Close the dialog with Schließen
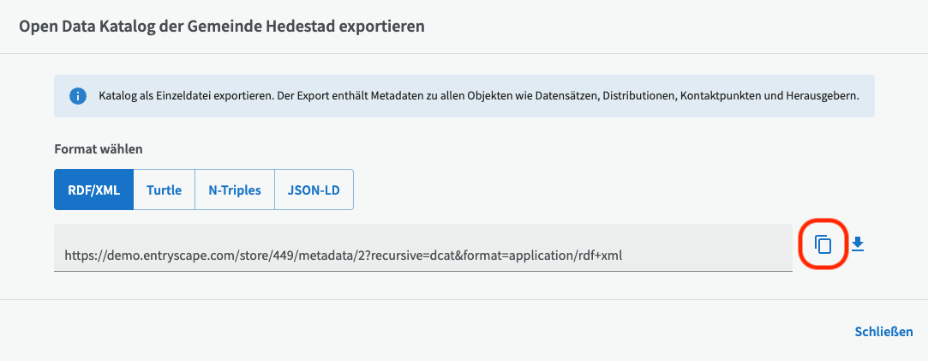Viewport: 928px width, 361px height. pyautogui.click(x=883, y=331)
